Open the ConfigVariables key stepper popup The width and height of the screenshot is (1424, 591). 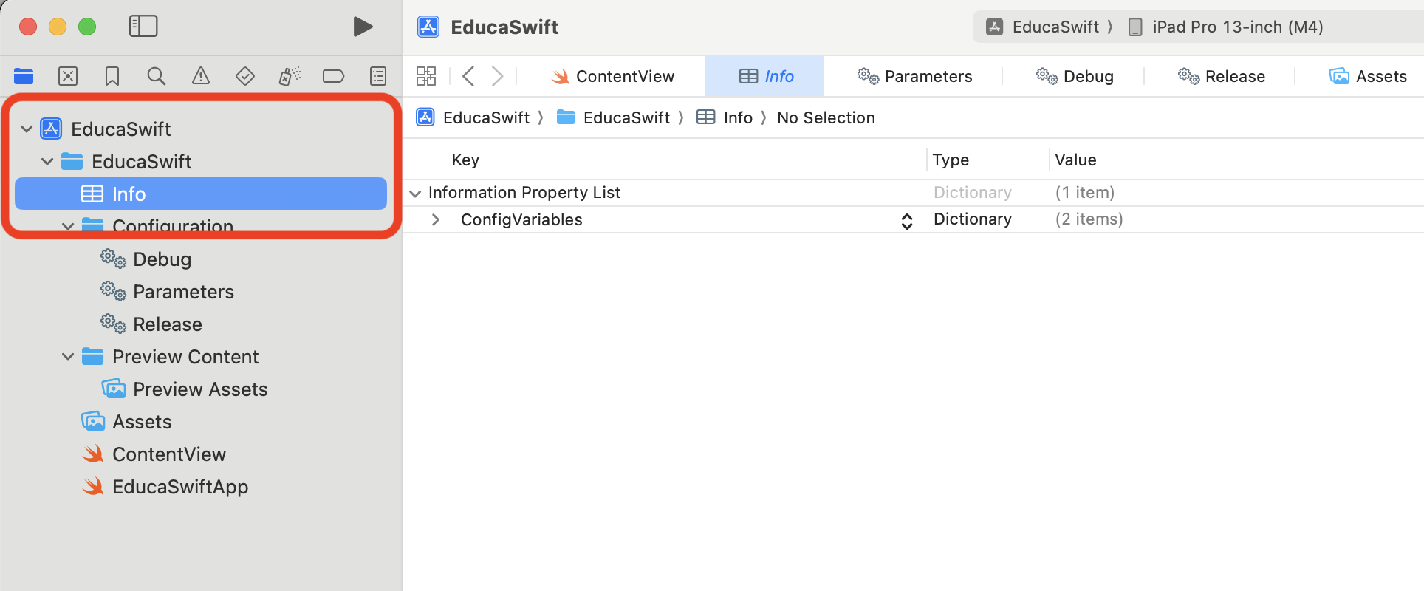pyautogui.click(x=907, y=221)
